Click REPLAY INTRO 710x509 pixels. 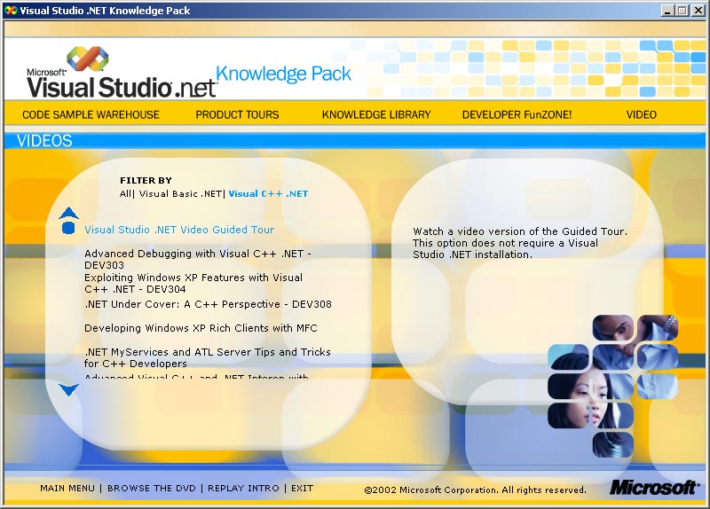point(243,489)
